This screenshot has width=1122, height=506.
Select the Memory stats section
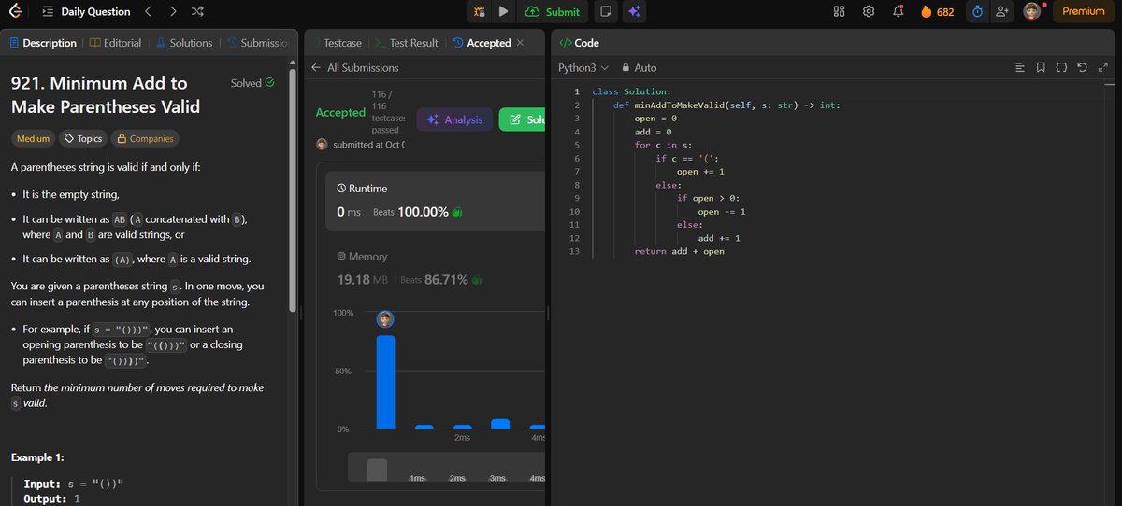pyautogui.click(x=436, y=270)
